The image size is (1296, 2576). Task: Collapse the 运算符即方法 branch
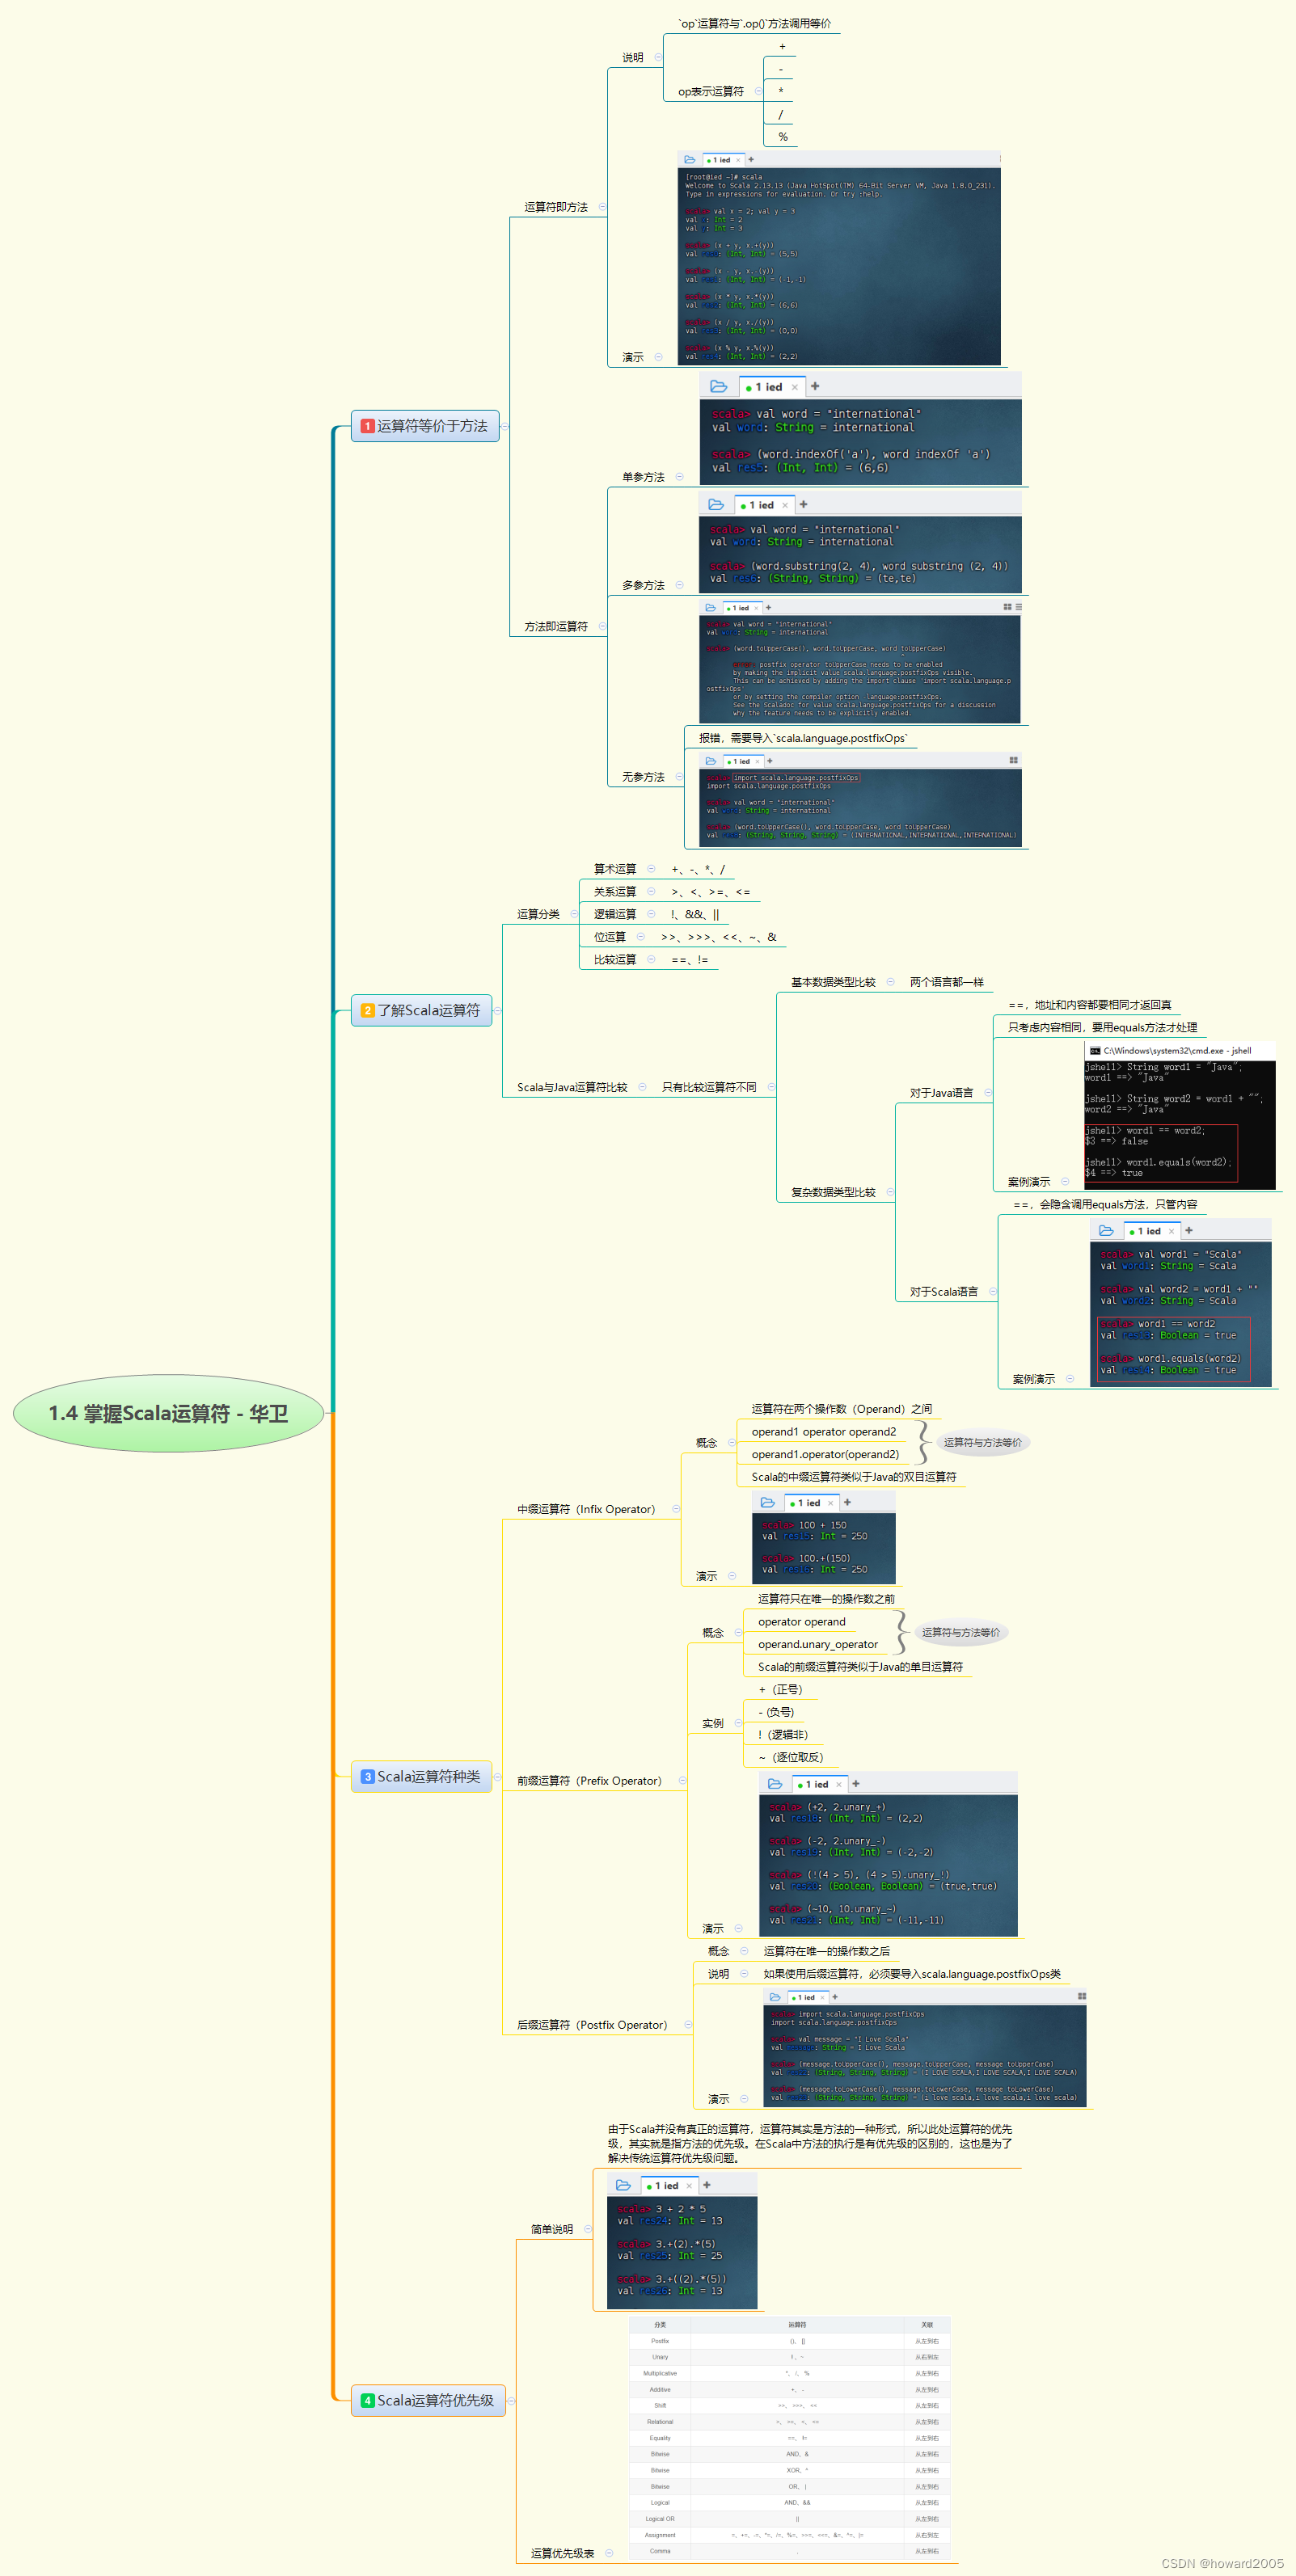pyautogui.click(x=602, y=207)
